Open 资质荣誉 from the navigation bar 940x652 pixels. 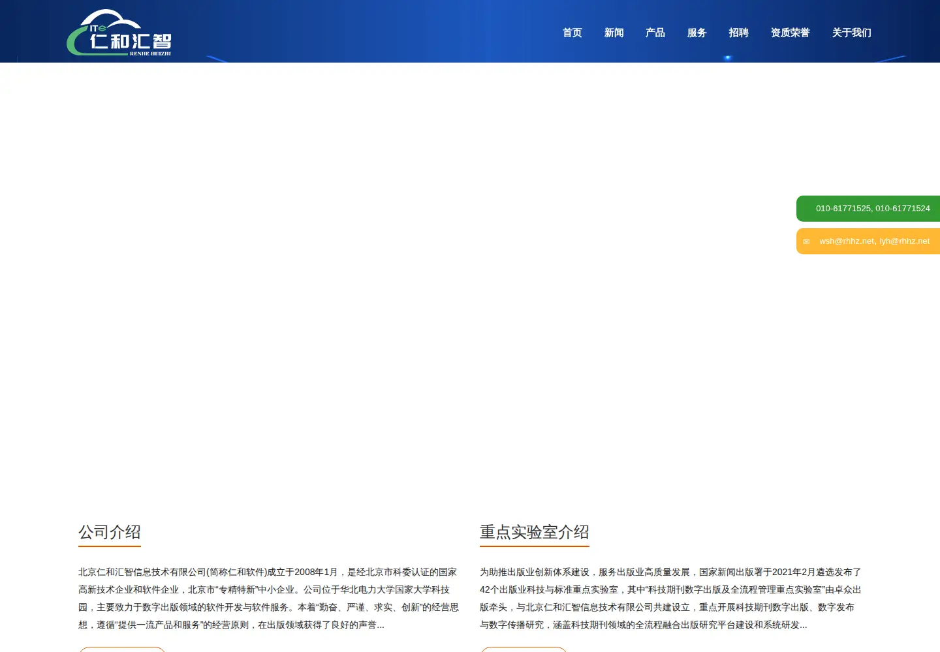791,33
